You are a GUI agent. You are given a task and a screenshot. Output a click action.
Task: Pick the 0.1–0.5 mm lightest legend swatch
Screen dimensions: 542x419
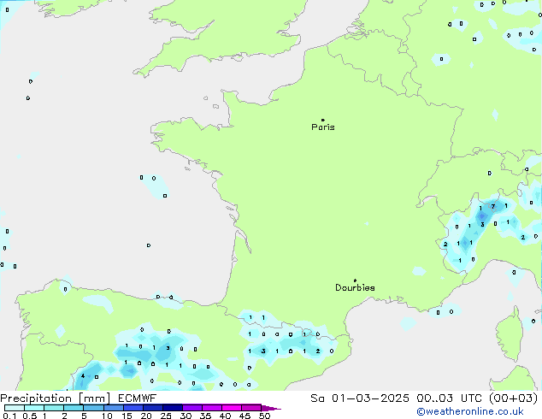15,408
